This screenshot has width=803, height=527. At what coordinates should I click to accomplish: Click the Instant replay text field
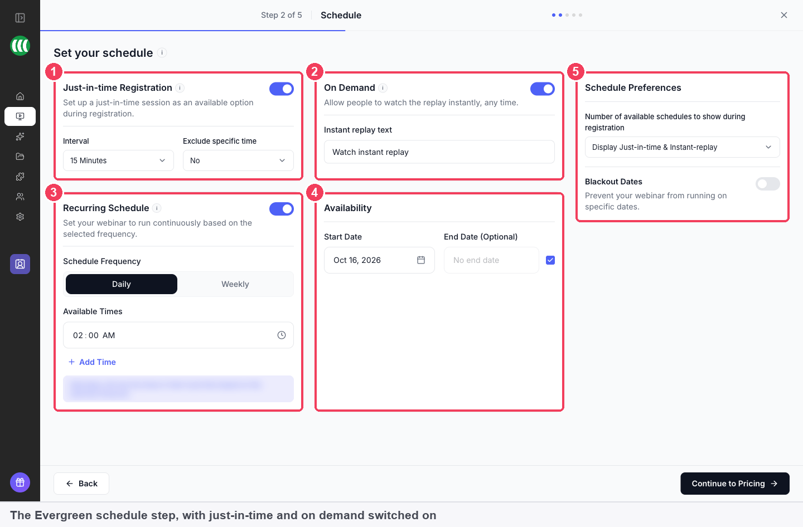(439, 152)
